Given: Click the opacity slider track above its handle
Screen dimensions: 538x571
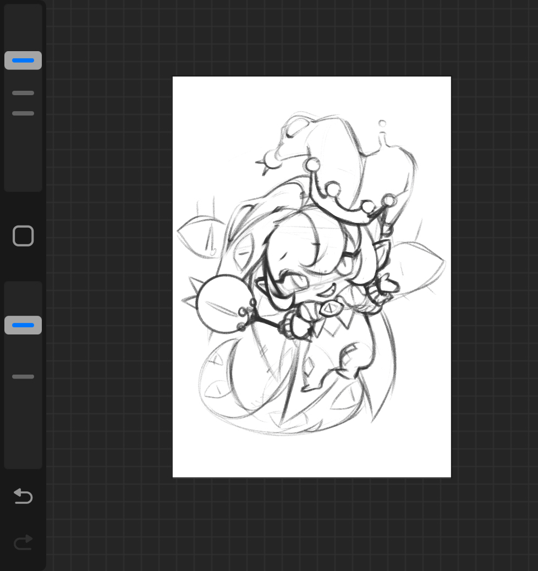Looking at the screenshot, I should pos(23,297).
